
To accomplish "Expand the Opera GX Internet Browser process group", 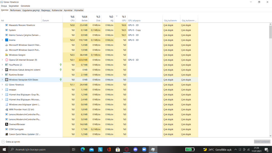I will [2, 60].
